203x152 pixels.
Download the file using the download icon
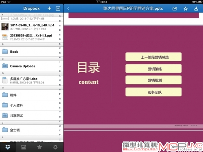(196, 9)
